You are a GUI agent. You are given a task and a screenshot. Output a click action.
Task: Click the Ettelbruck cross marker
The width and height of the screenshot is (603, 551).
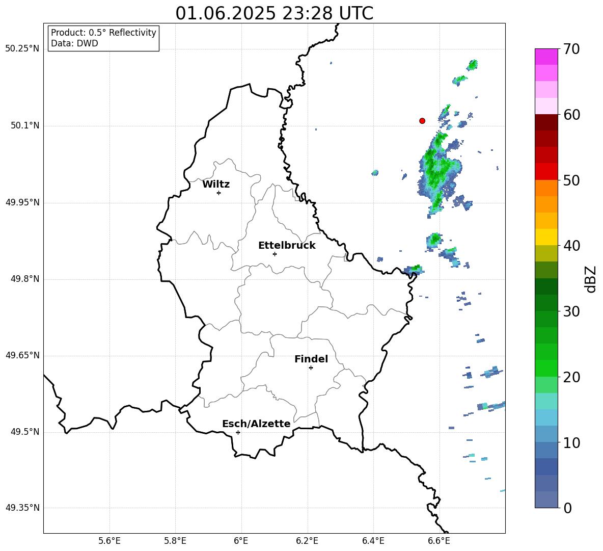click(275, 254)
